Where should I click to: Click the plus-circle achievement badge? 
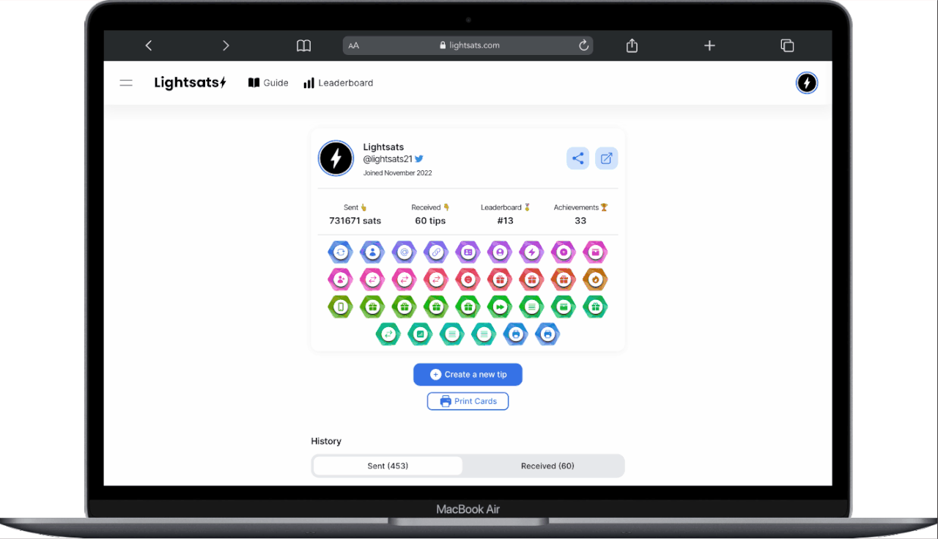click(564, 252)
